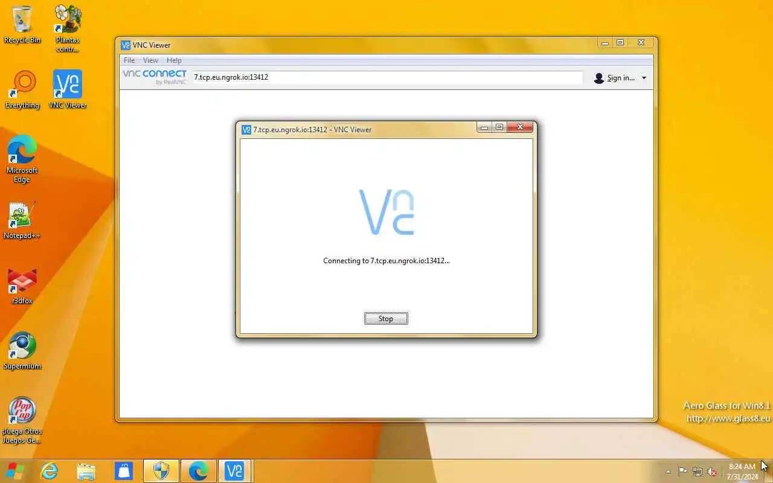The image size is (773, 483).
Task: Select the Notepad++ desktop shortcut
Action: tap(22, 220)
